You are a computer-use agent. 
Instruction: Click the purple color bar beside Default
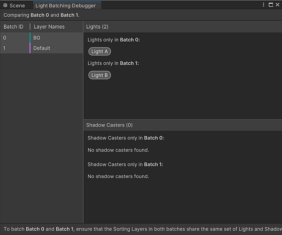tap(30, 48)
